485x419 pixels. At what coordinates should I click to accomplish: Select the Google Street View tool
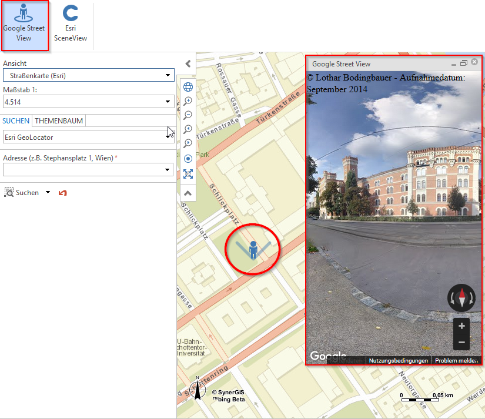(x=24, y=25)
